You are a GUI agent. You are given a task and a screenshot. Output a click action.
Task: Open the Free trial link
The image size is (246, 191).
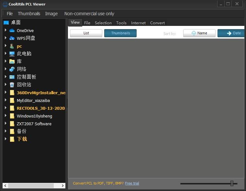click(x=132, y=183)
